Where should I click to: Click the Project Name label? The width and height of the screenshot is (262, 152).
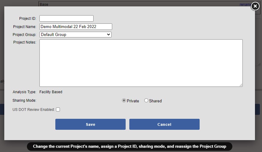point(24,27)
